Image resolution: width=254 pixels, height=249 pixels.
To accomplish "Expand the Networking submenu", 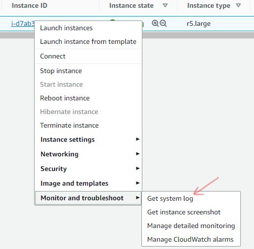I will (x=89, y=154).
